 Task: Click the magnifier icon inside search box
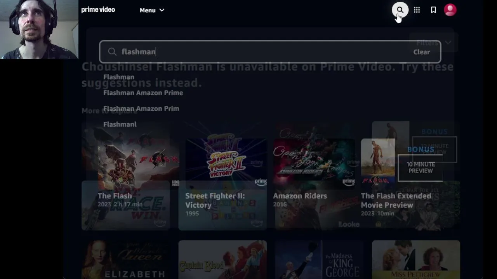coord(112,52)
